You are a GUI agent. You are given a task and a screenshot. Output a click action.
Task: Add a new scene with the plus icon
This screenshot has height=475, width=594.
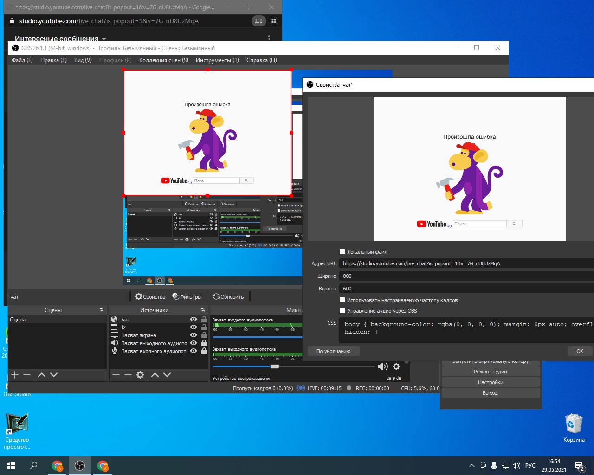(x=15, y=375)
